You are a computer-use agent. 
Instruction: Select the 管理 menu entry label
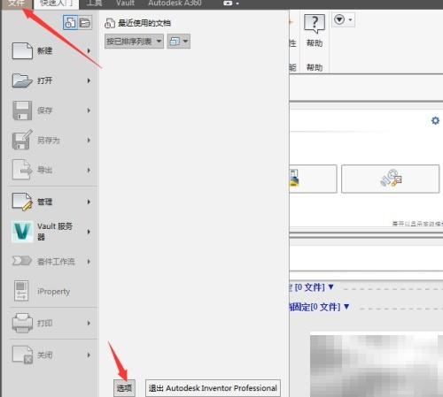[x=44, y=202]
